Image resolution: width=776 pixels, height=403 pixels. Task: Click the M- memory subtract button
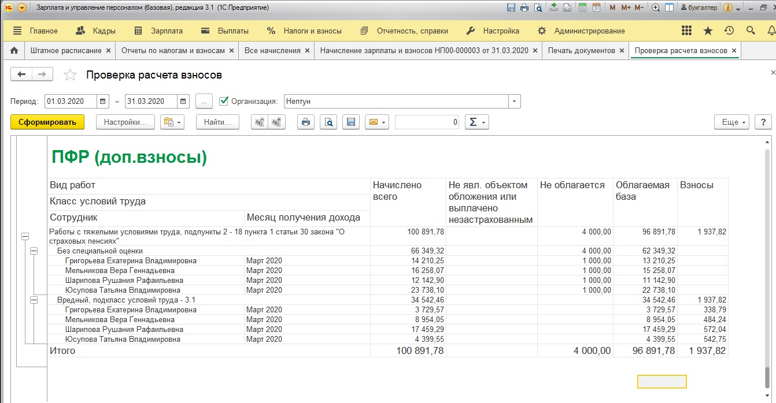coord(639,8)
